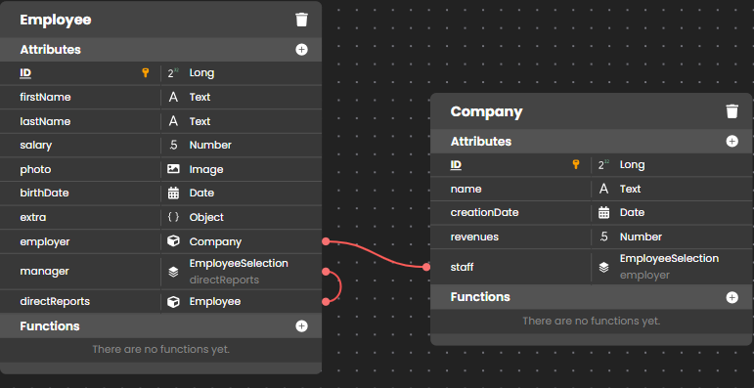
Task: Add a new attribute to Company
Action: pos(732,142)
